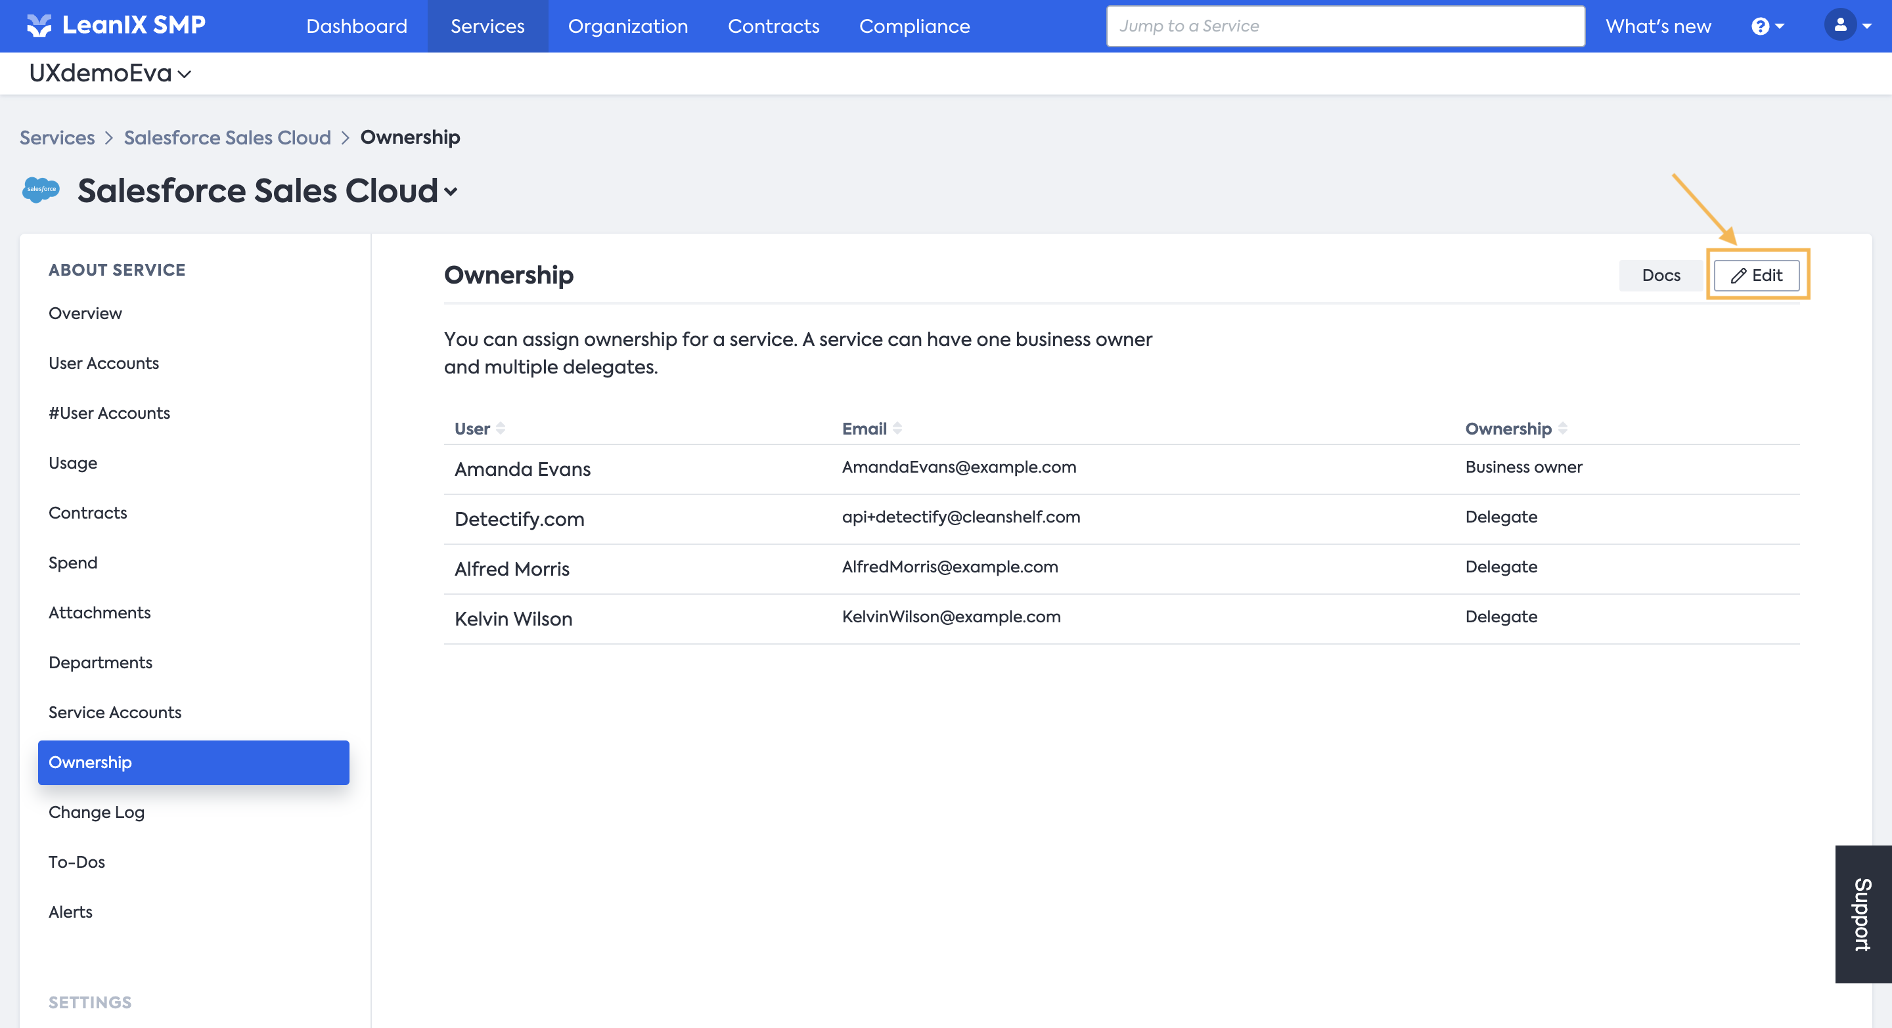This screenshot has height=1028, width=1892.
Task: Sort table by User column arrows
Action: [x=501, y=429]
